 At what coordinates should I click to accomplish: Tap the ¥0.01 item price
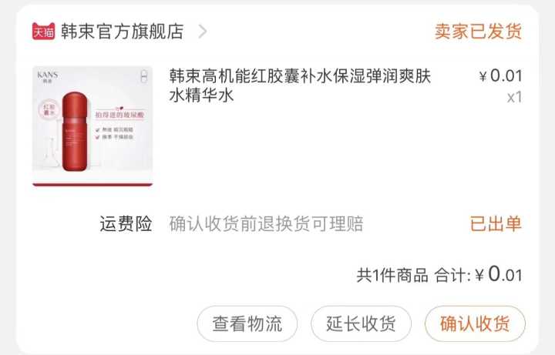pos(500,75)
